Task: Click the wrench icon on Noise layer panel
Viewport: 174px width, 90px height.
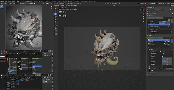Action: (172, 49)
